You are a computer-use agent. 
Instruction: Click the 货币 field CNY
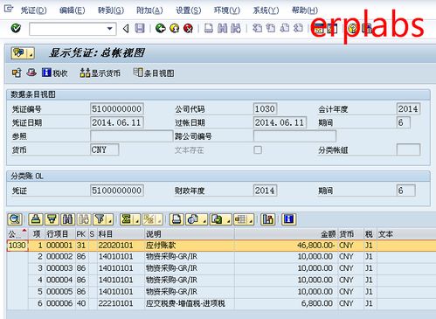(x=105, y=149)
